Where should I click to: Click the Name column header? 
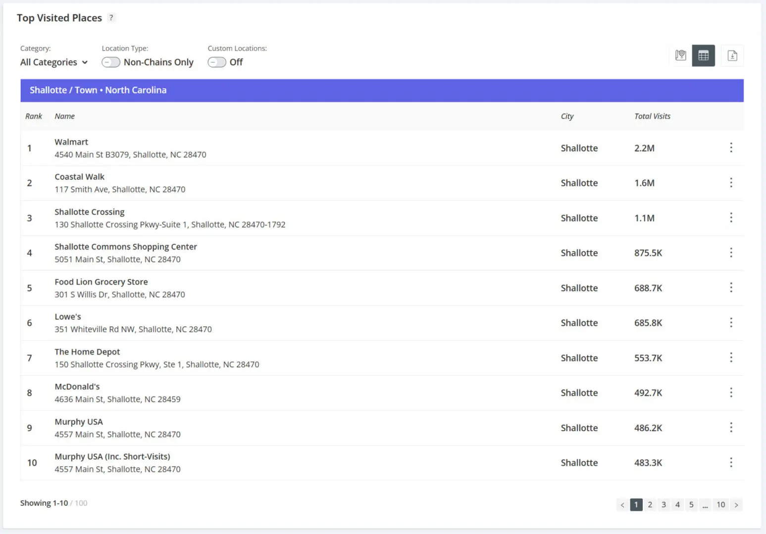[x=64, y=116]
